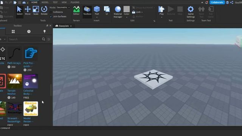Select the Select tool in the ribbon
242x136 pixels.
[x=19, y=11]
